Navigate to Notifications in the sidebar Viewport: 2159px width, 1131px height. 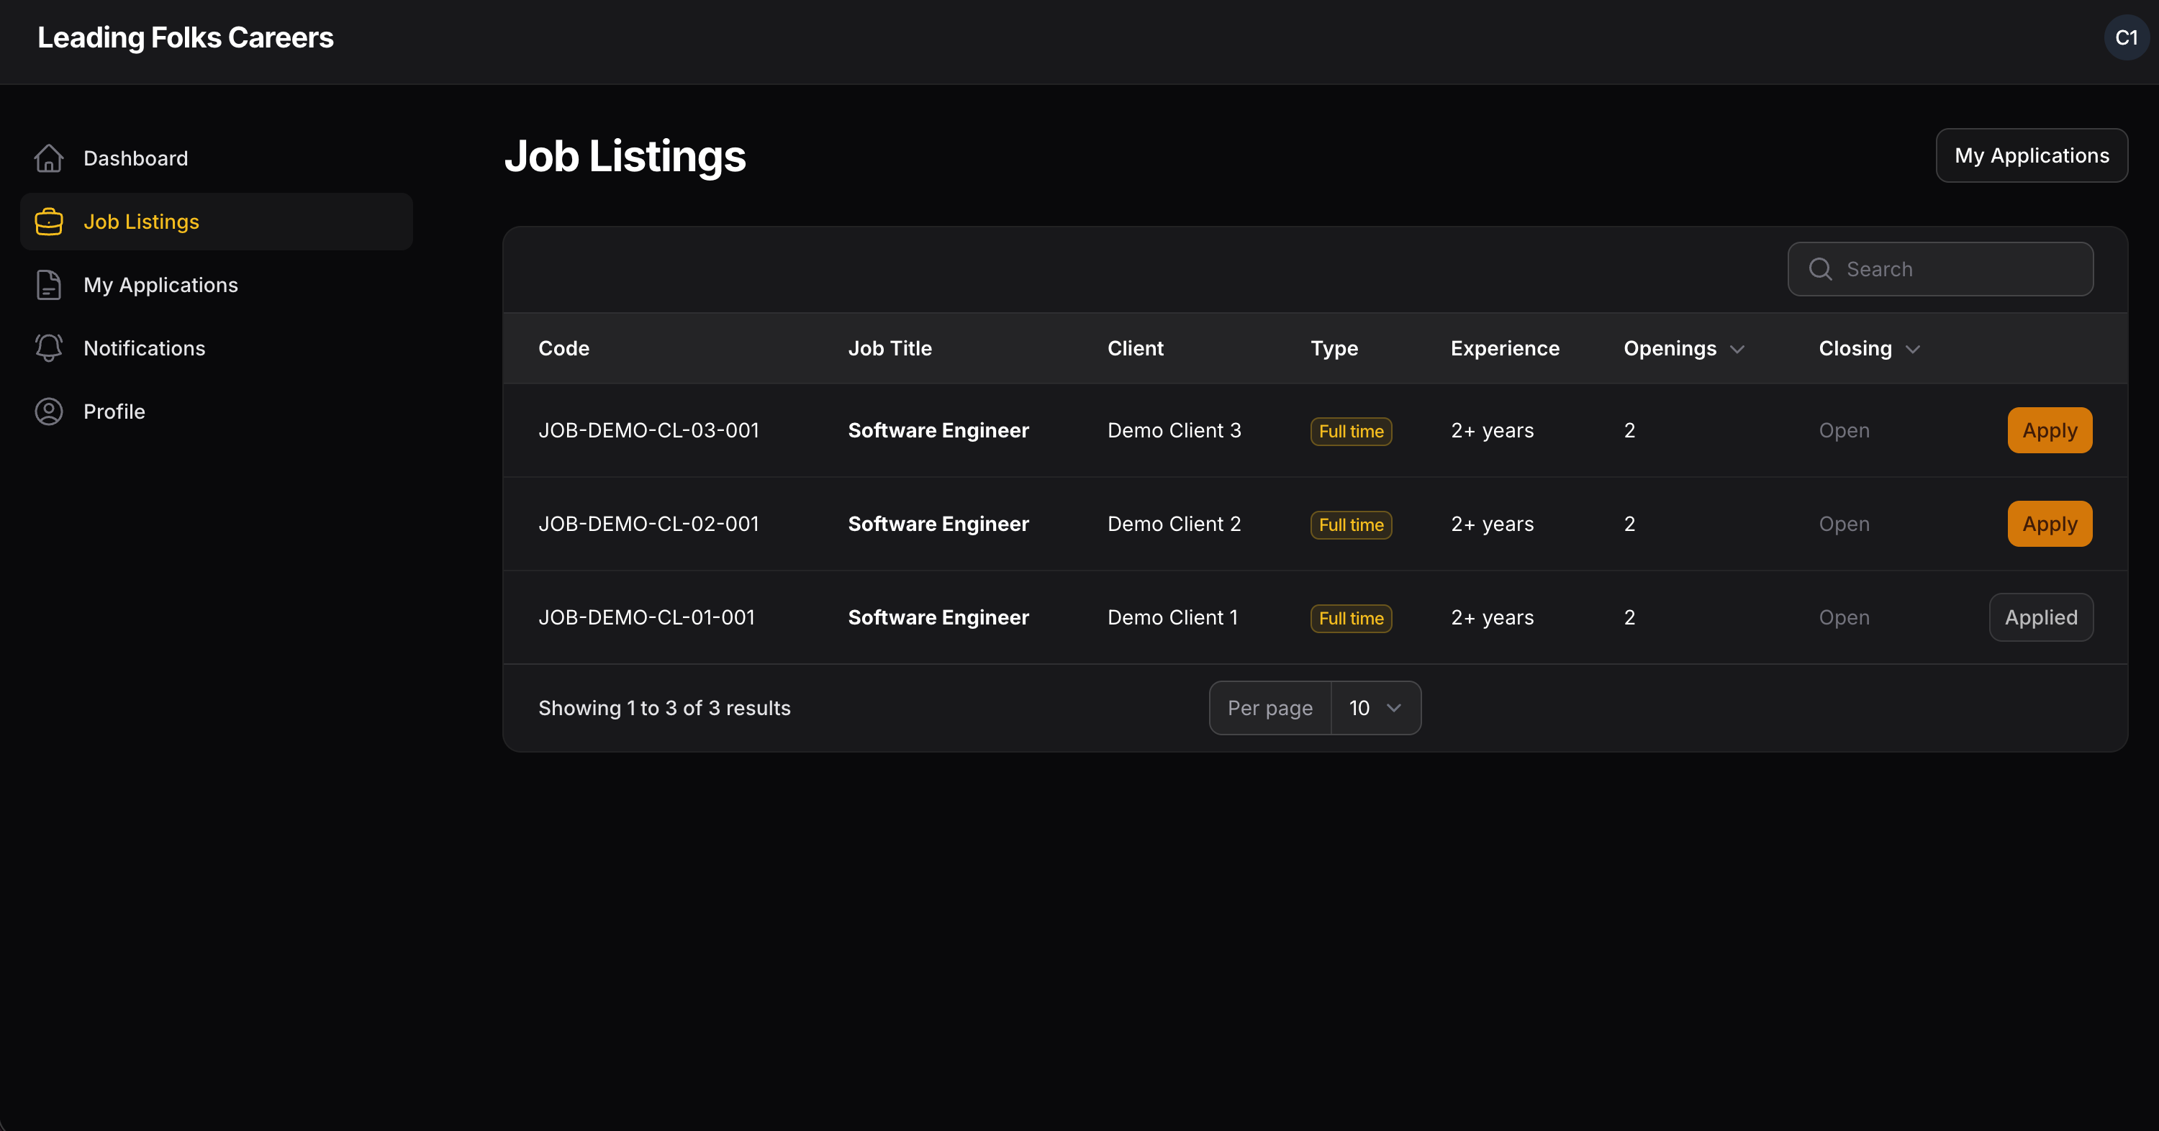tap(144, 348)
